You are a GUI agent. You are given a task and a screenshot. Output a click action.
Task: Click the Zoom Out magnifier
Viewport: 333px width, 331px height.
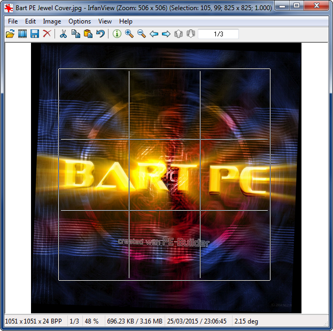point(142,34)
